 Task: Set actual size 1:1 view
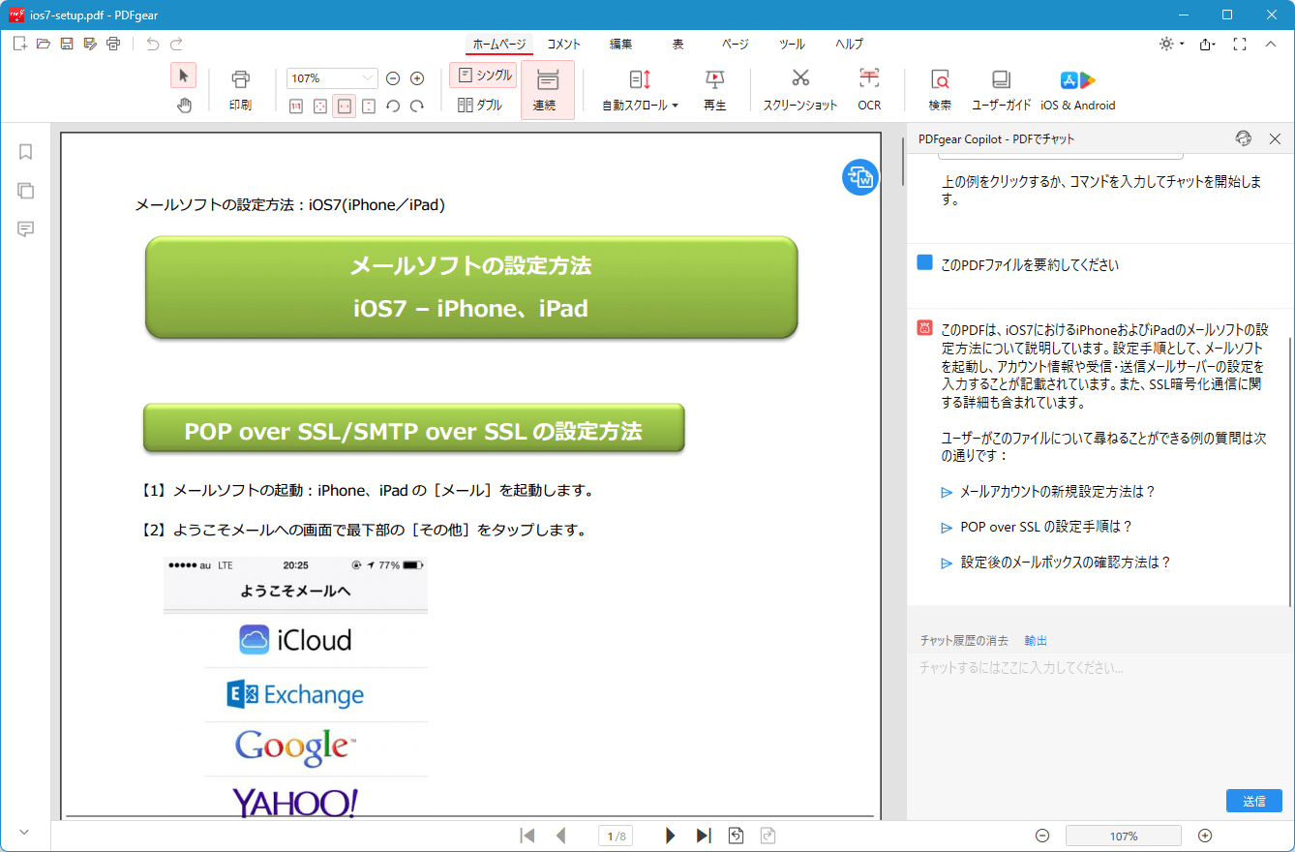tap(296, 106)
